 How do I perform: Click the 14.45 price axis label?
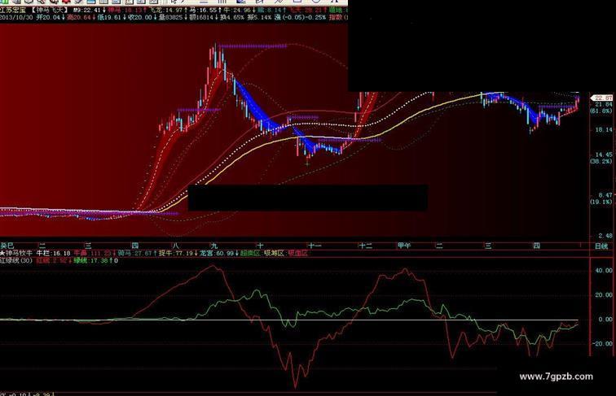pyautogui.click(x=604, y=154)
